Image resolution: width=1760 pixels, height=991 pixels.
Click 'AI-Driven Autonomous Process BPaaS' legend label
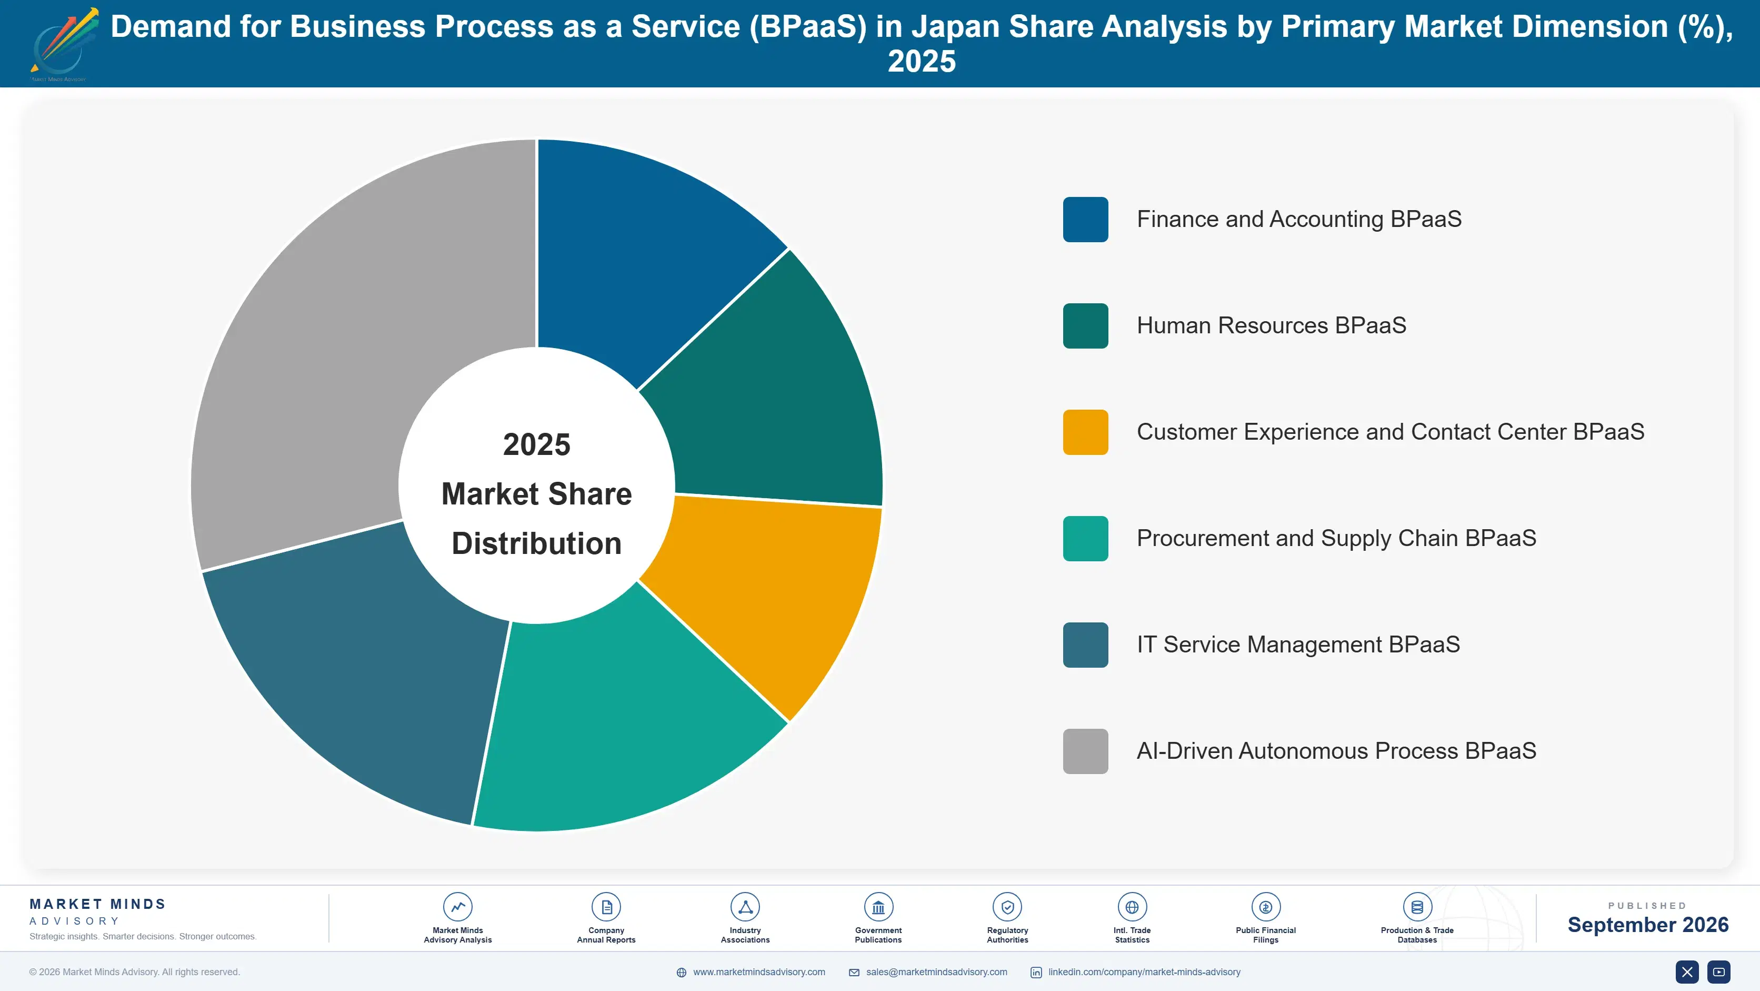point(1336,751)
